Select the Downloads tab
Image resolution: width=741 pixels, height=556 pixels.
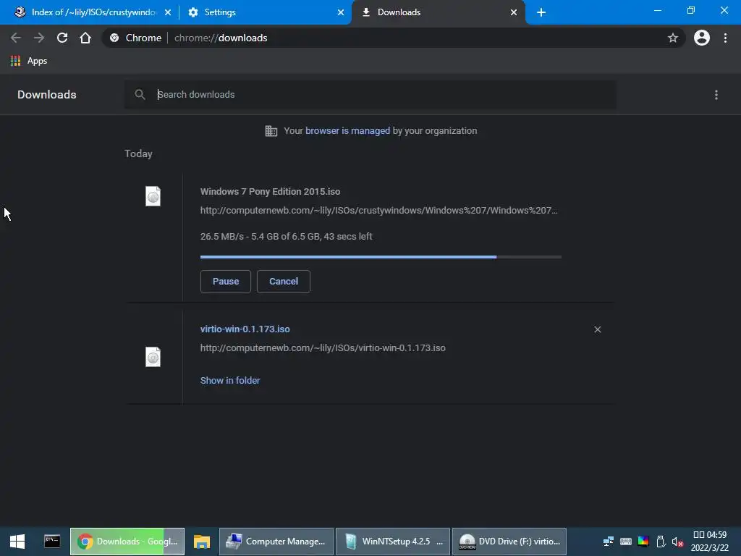[438, 12]
